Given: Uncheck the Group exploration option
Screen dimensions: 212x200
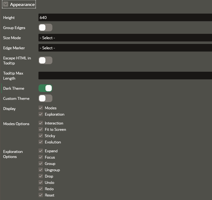Looking at the screenshot, I should [x=41, y=164].
